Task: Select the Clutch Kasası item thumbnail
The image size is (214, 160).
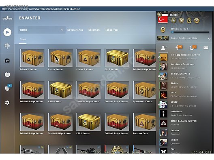Action: [60, 58]
